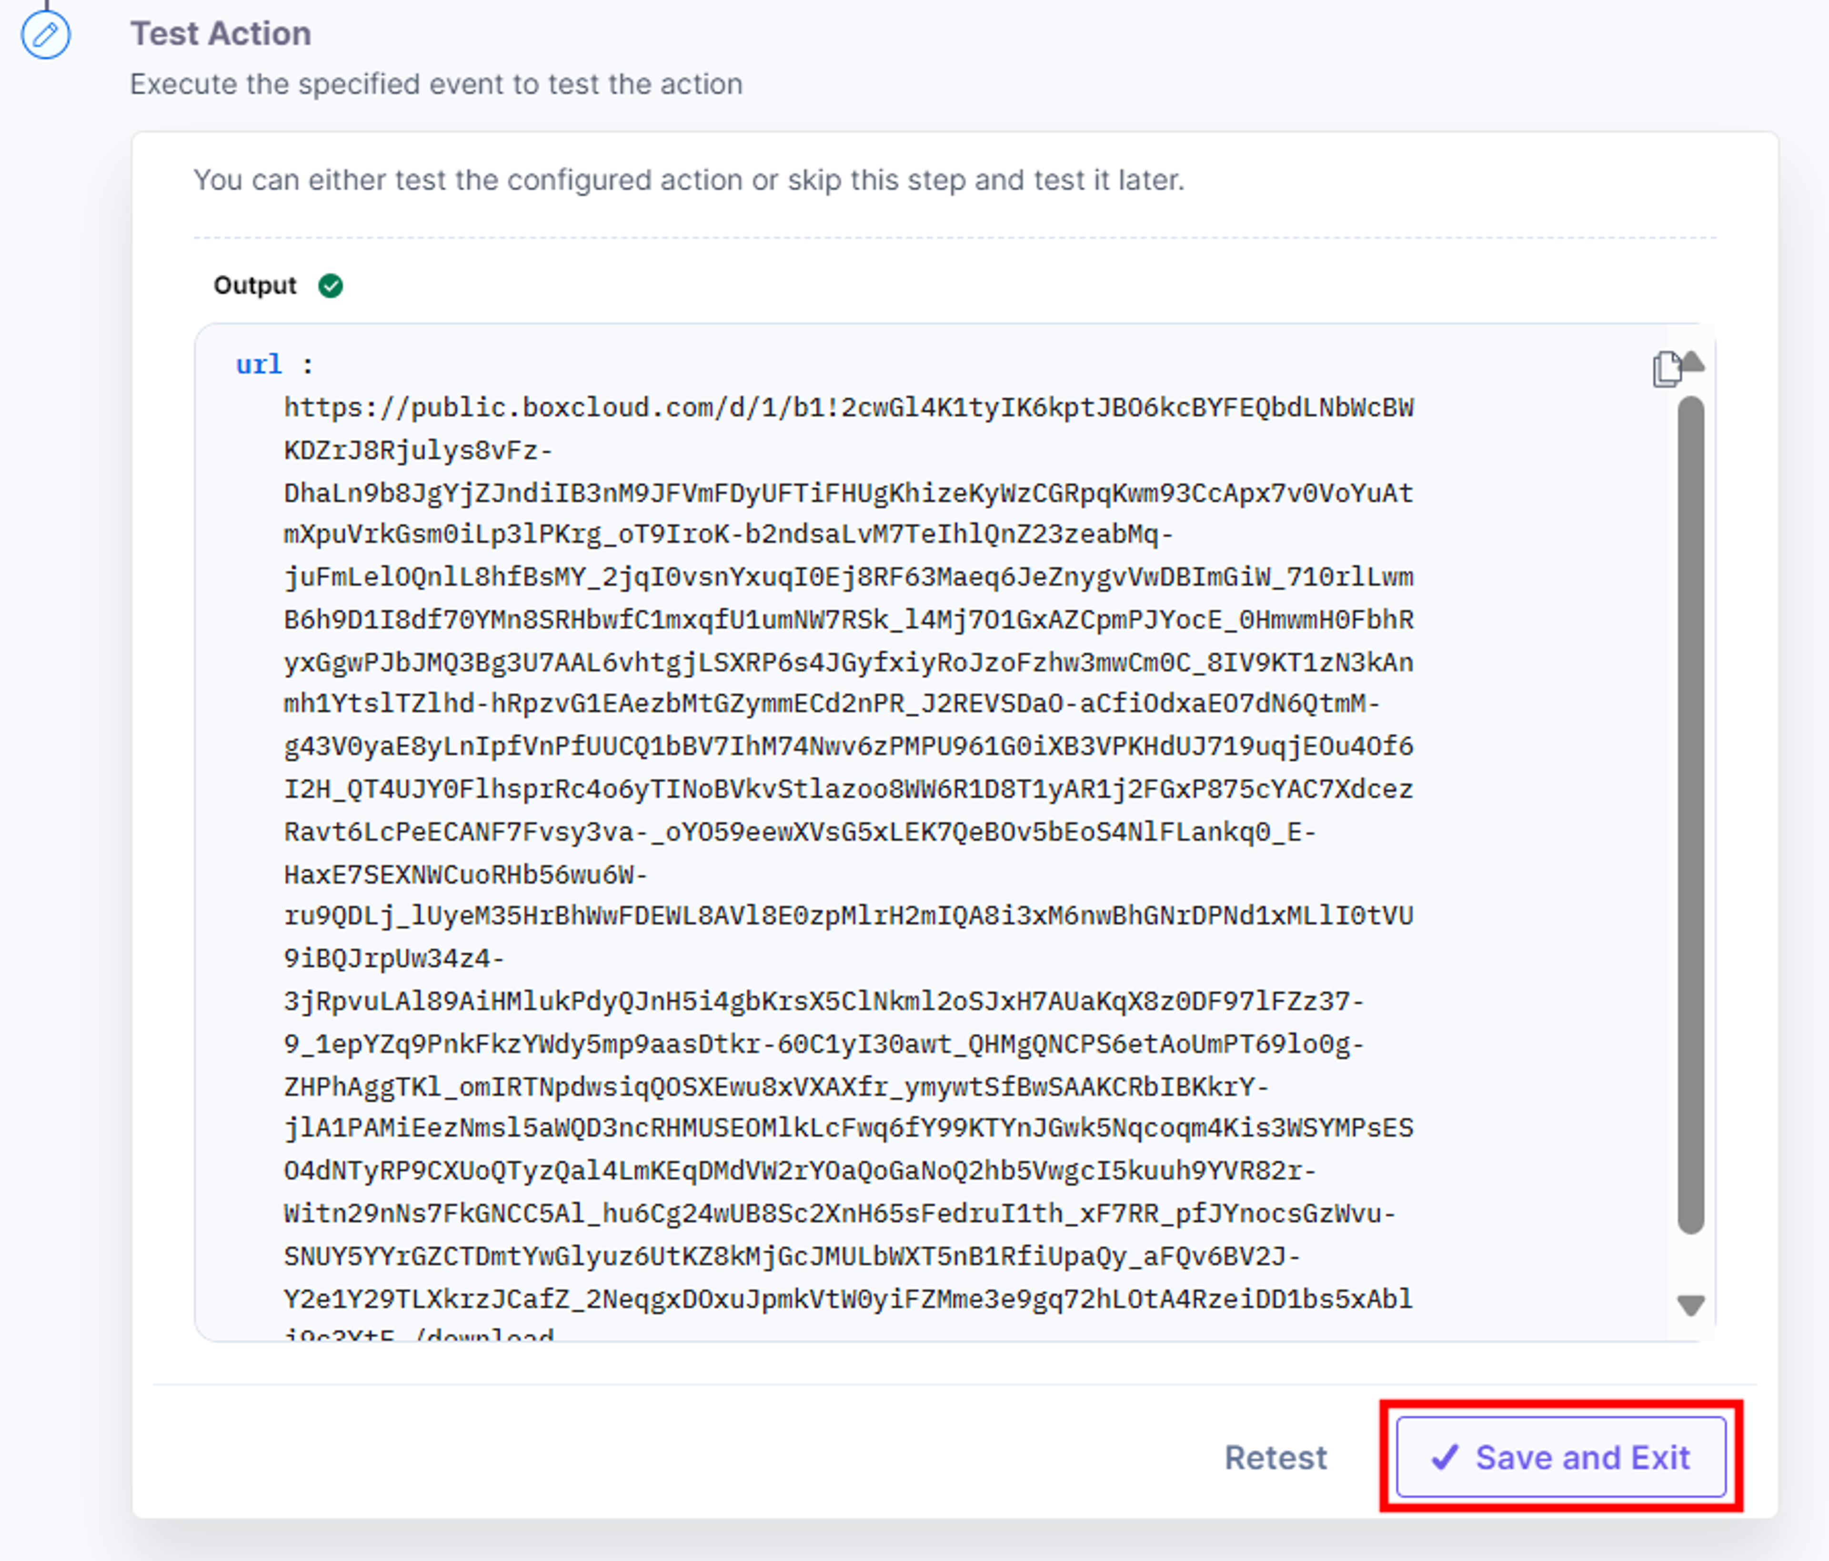The height and width of the screenshot is (1561, 1829).
Task: Click the Test Action heading
Action: (x=221, y=33)
